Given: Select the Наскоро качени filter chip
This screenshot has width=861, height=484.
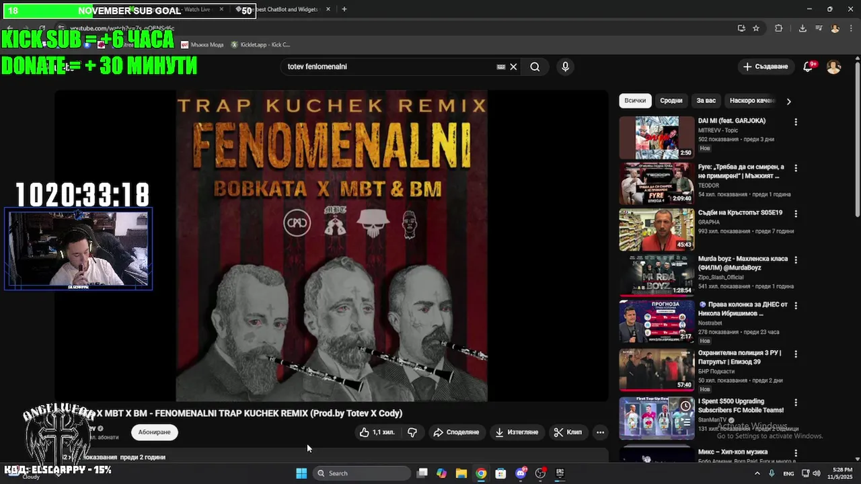Looking at the screenshot, I should click(x=752, y=101).
